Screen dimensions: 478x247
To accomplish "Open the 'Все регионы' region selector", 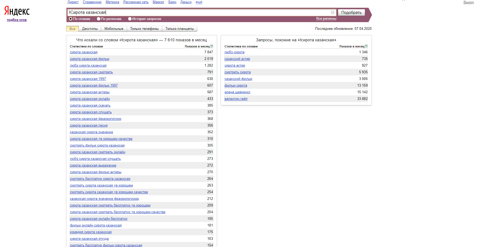I will point(326,19).
